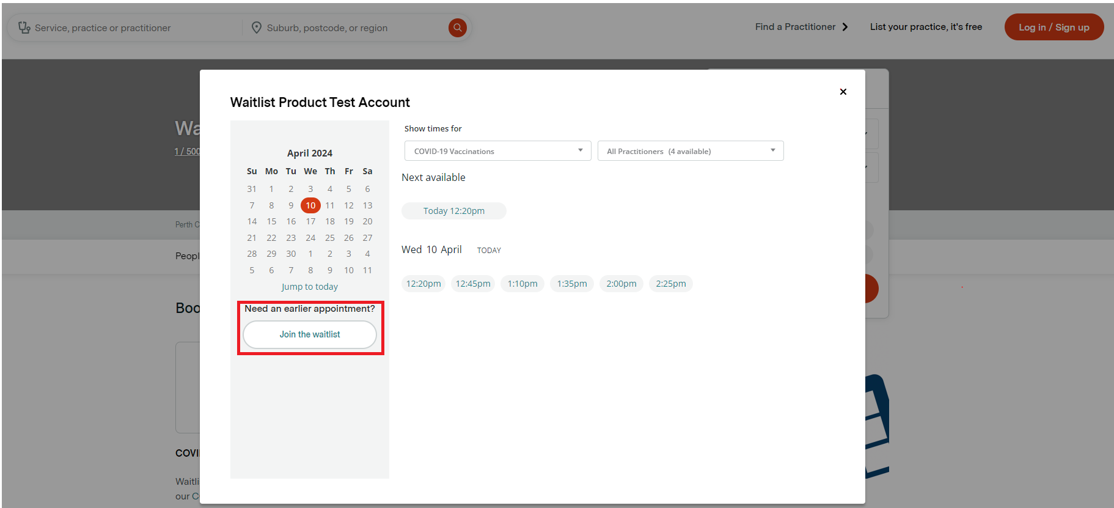This screenshot has height=508, width=1114.
Task: Click Join the waitlist button
Action: [x=310, y=334]
